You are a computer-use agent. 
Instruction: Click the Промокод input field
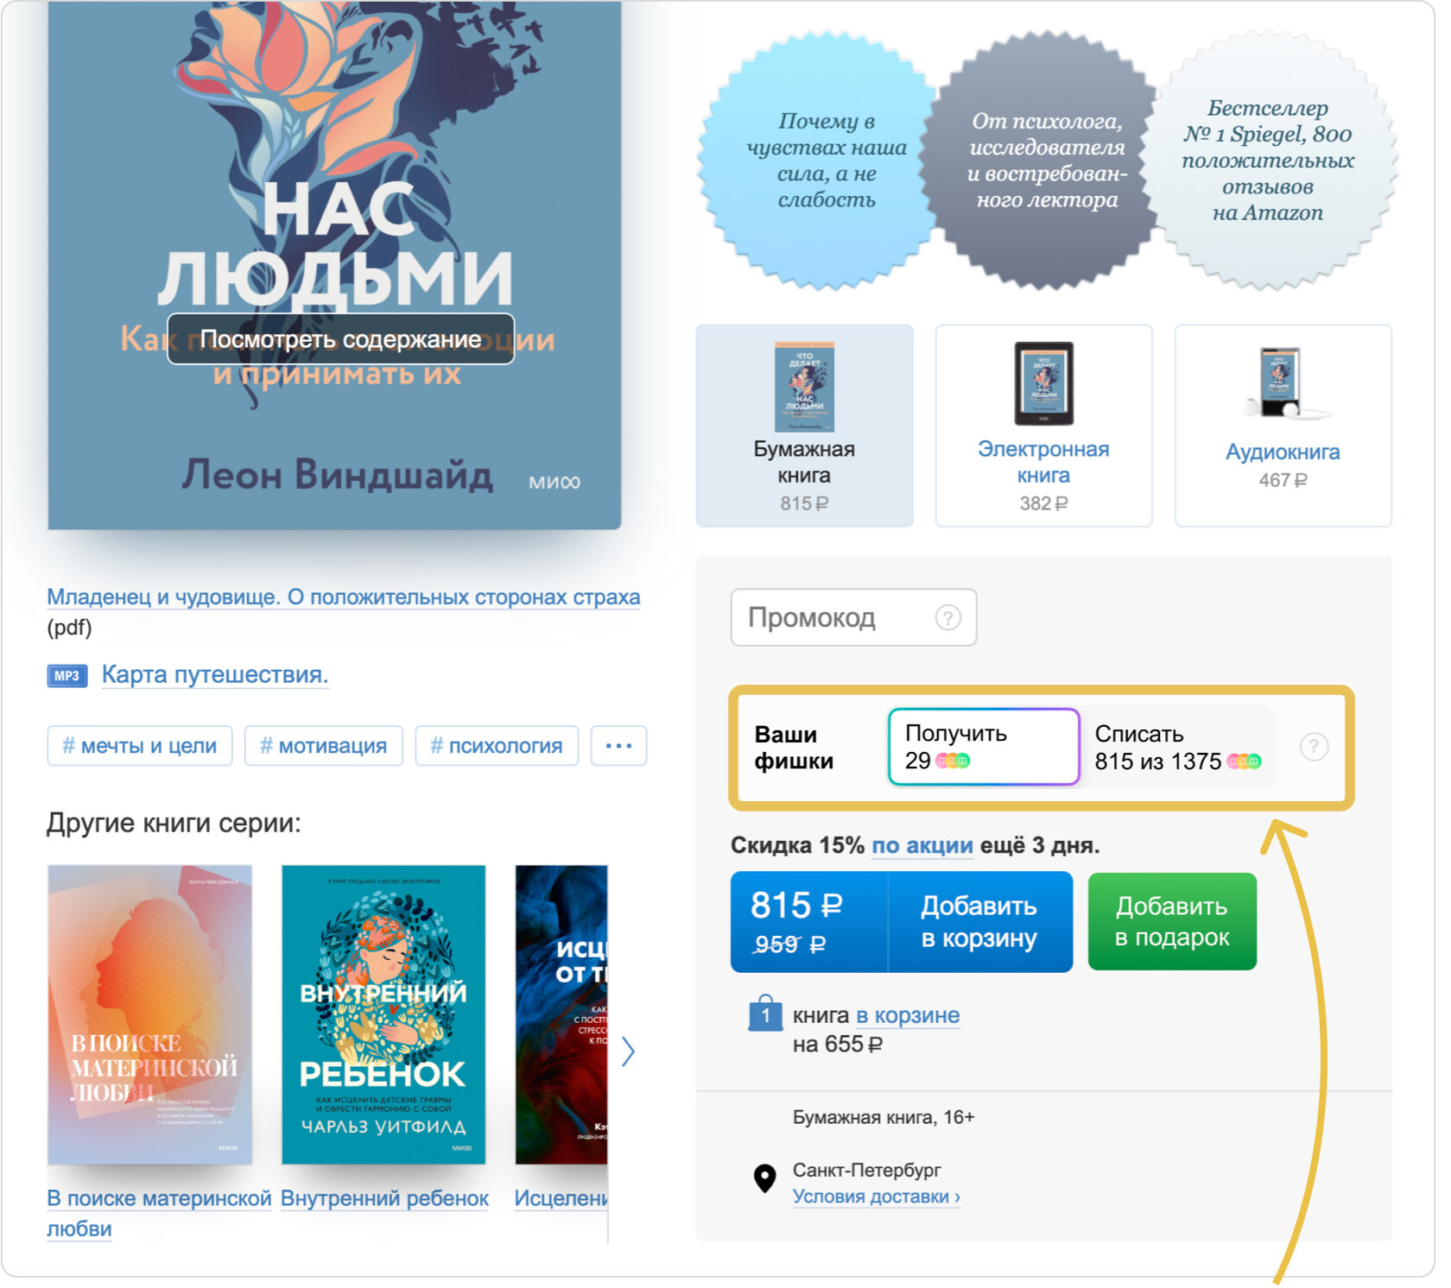click(x=853, y=617)
